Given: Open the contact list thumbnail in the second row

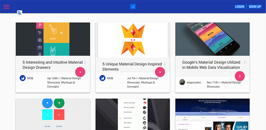Looking at the screenshot, I should coord(133,114).
